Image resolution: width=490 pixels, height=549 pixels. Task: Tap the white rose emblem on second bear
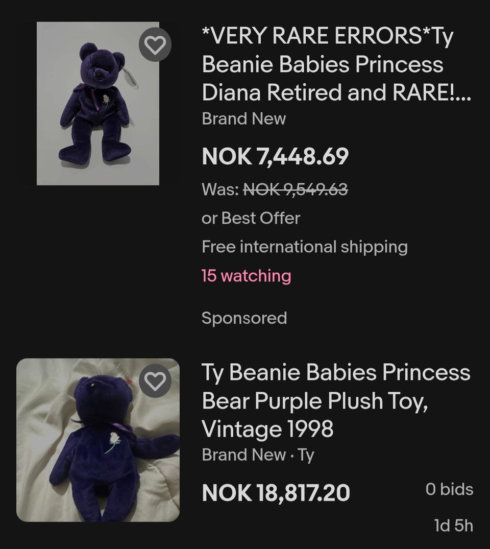tap(113, 442)
